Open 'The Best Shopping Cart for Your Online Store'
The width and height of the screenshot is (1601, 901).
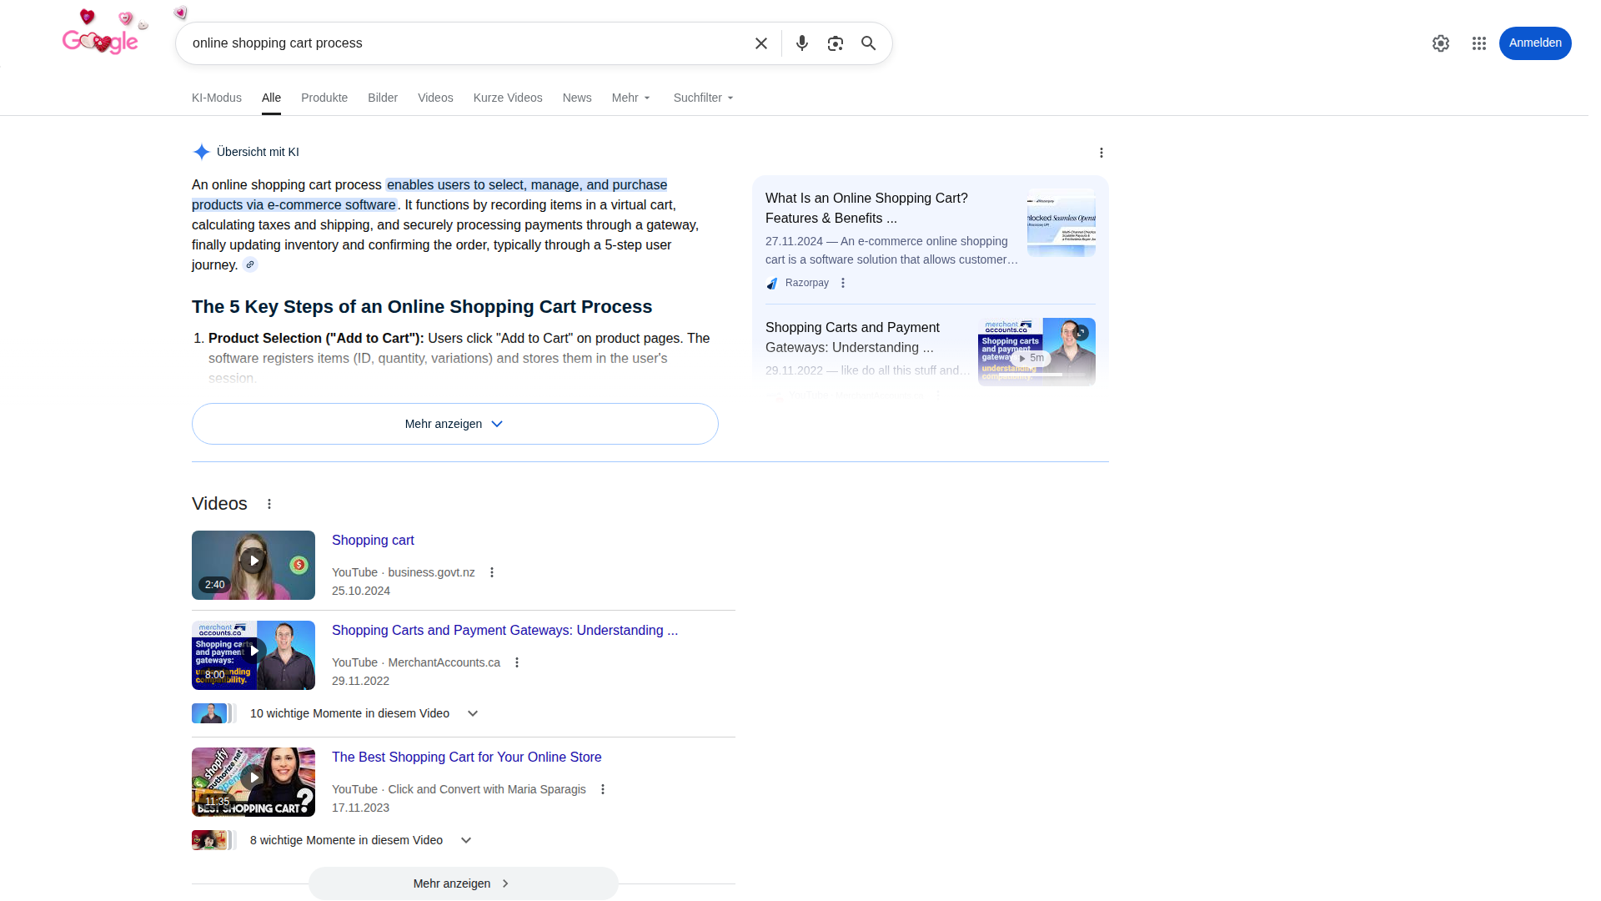coord(466,757)
